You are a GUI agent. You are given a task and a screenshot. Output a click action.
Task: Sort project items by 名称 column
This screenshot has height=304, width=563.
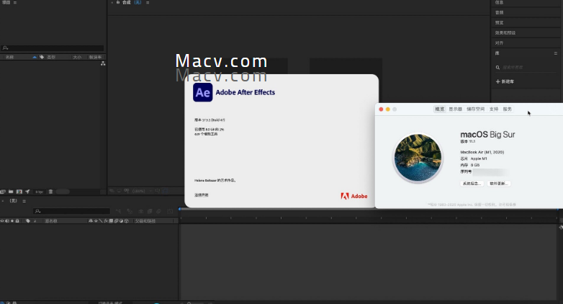[x=9, y=57]
